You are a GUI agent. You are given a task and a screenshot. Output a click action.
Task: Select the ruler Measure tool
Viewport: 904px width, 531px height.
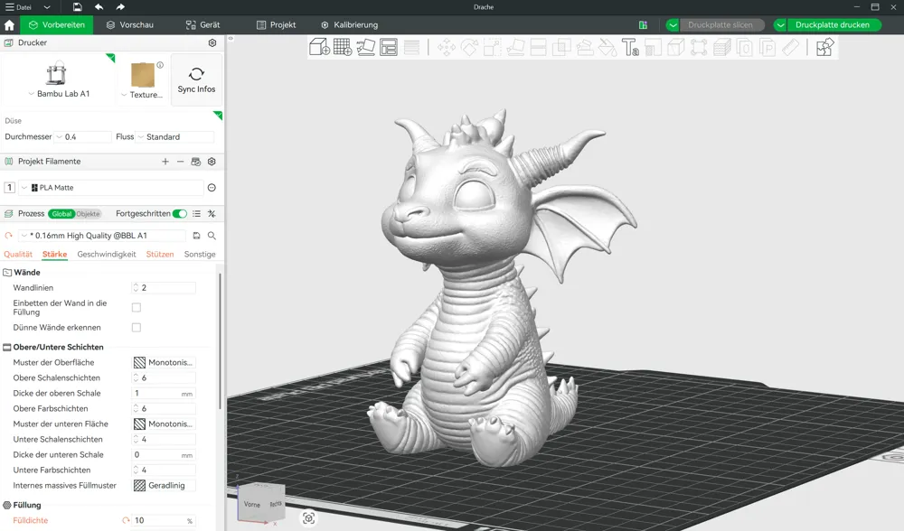(790, 47)
